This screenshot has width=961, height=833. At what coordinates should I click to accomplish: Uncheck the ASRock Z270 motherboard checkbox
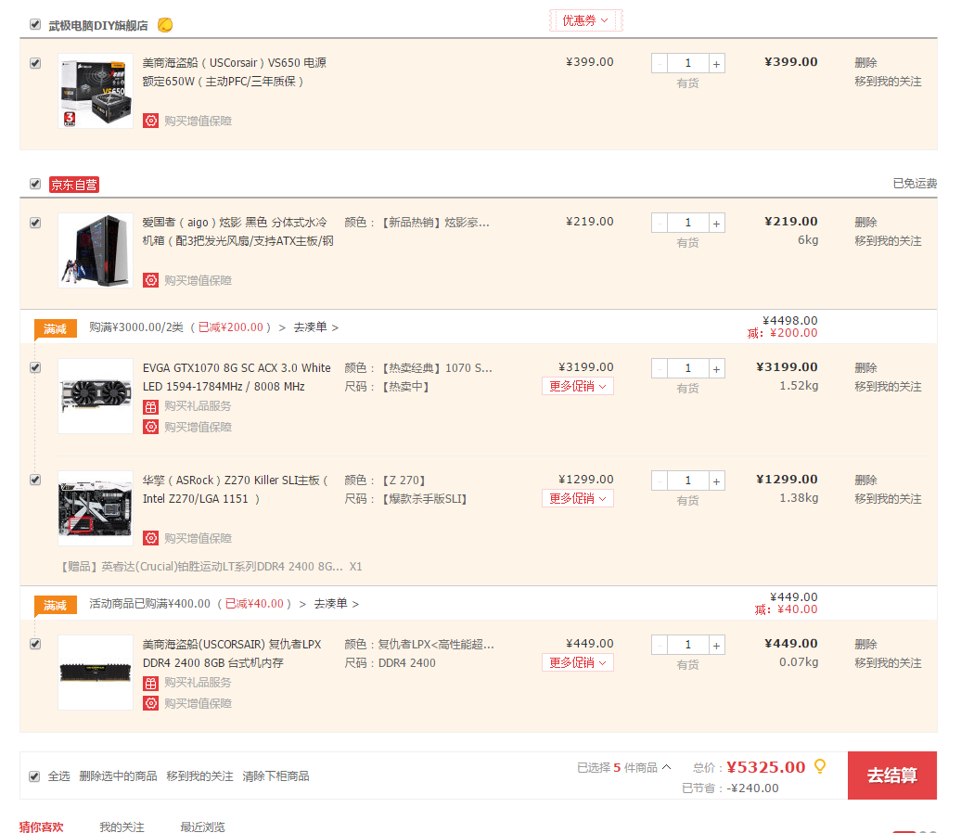point(35,480)
